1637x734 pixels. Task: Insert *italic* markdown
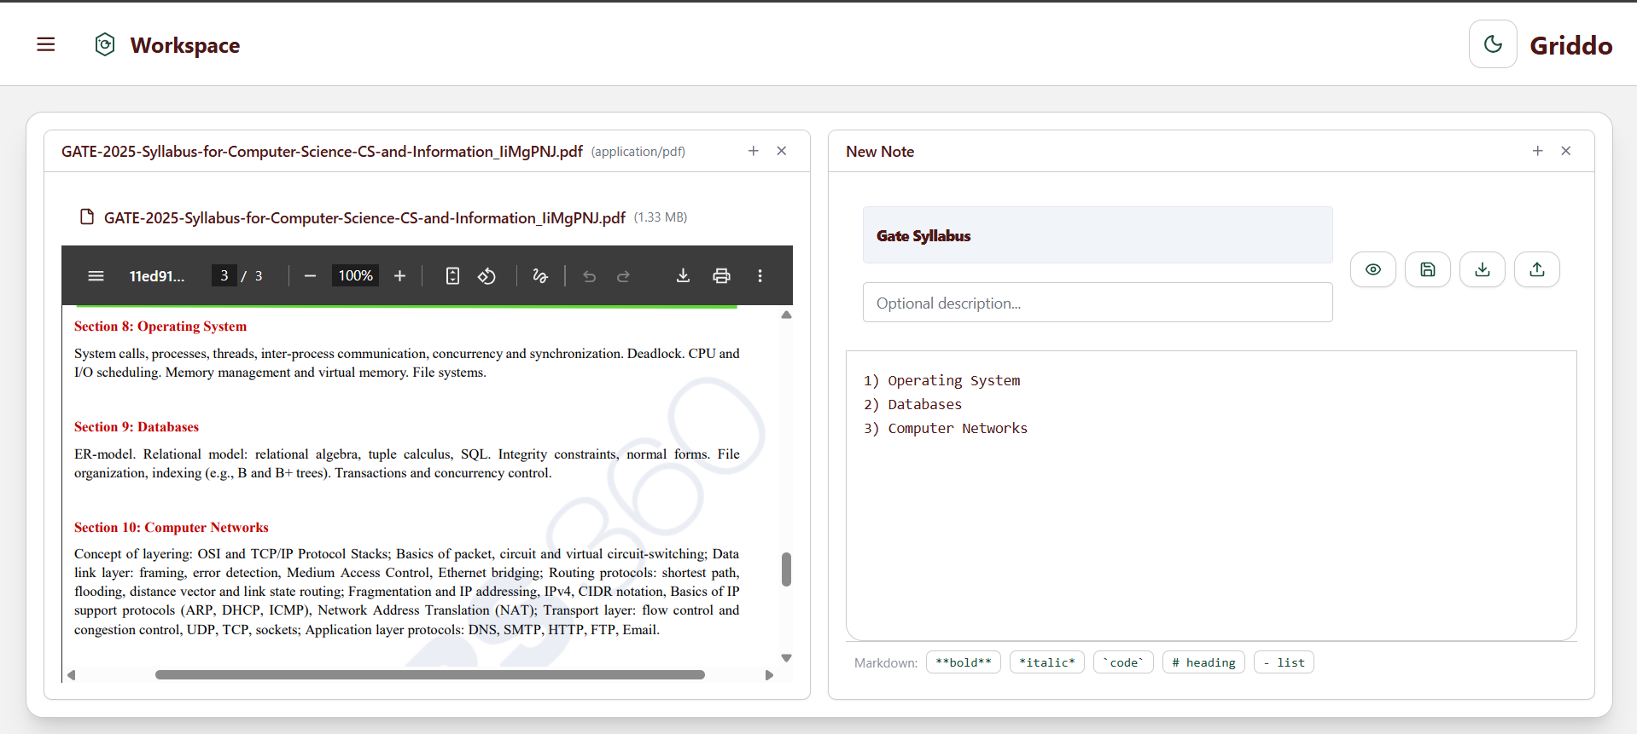(1047, 662)
